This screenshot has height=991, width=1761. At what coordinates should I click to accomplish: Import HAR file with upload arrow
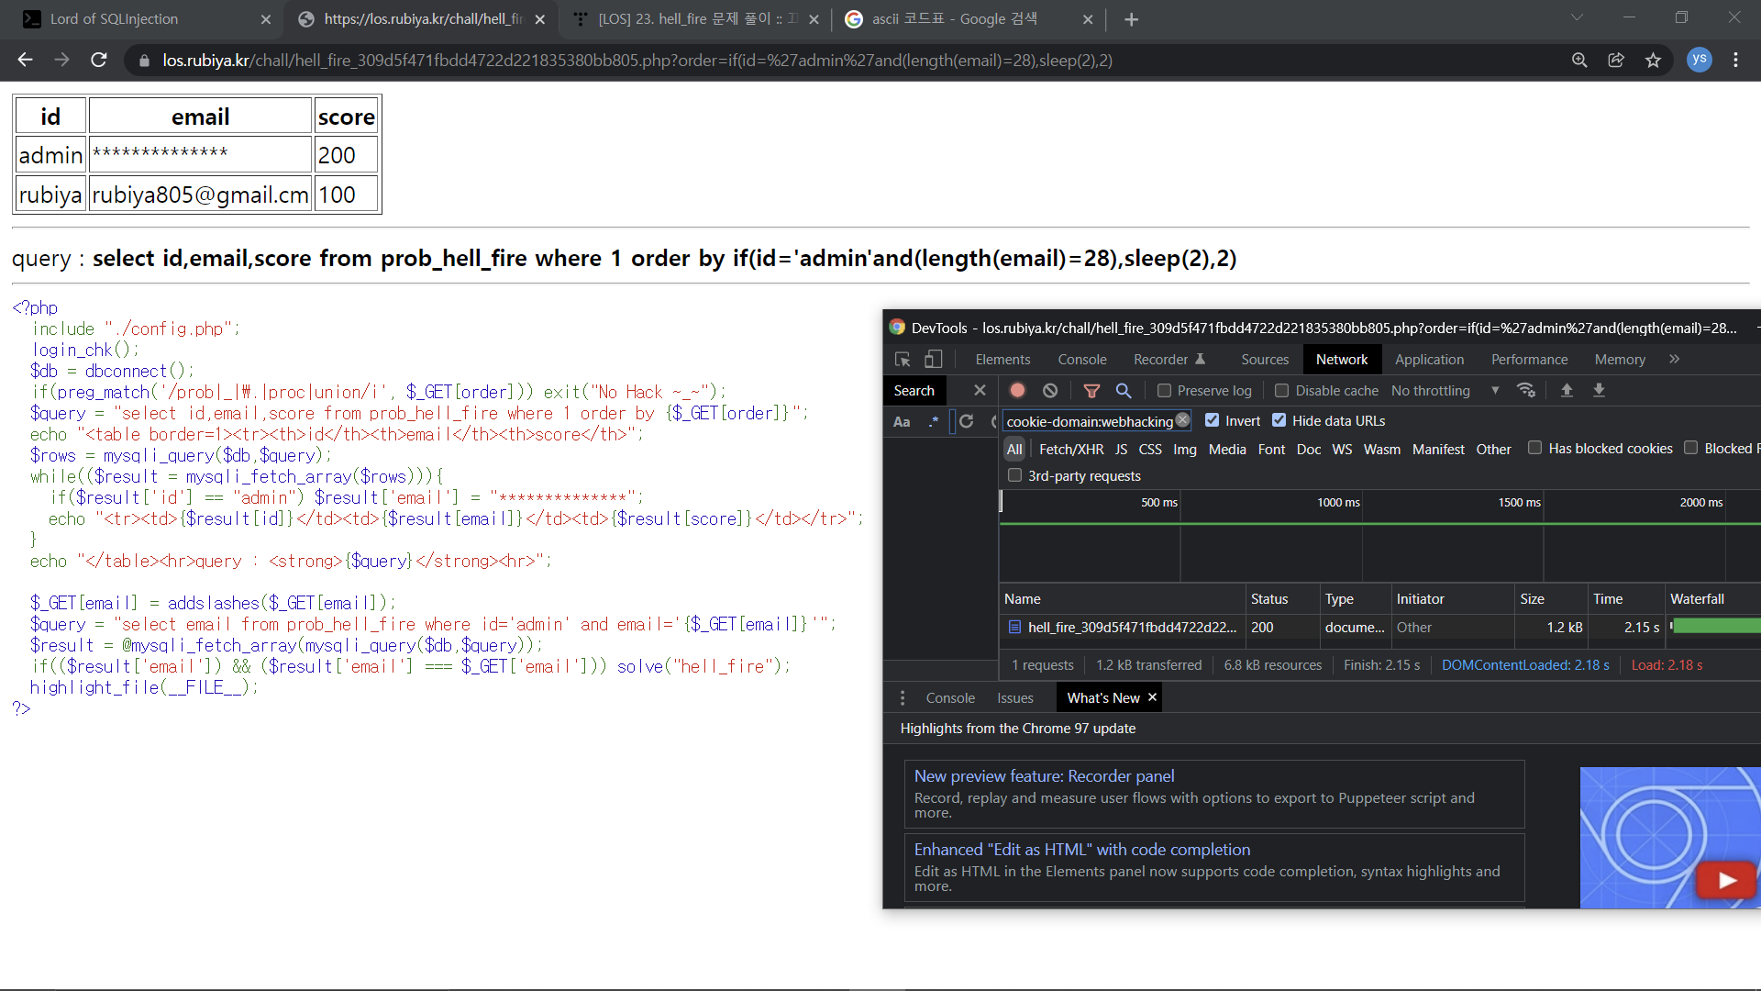tap(1567, 391)
